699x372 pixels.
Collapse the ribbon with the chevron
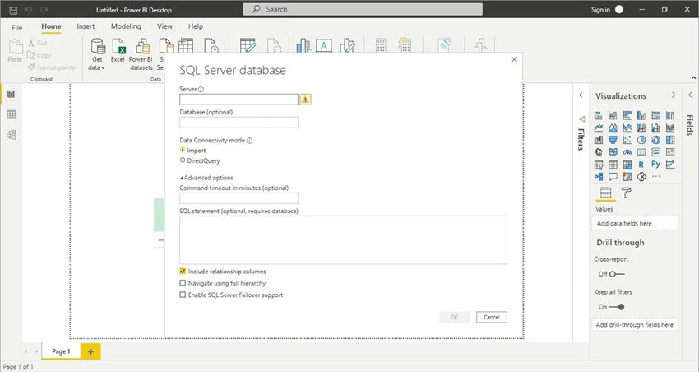(x=693, y=78)
